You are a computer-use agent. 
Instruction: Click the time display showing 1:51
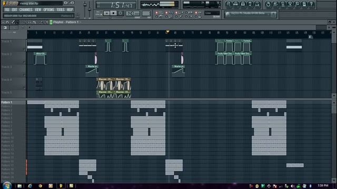116,5
